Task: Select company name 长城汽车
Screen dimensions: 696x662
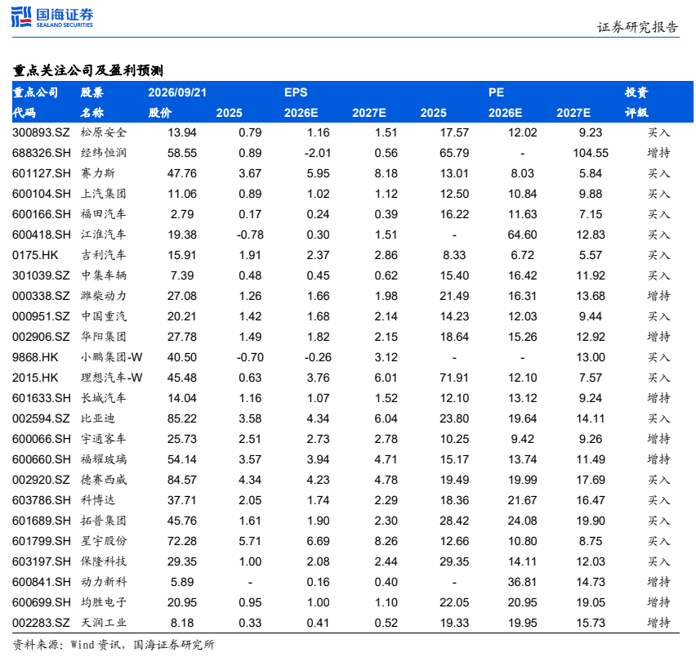Action: click(104, 398)
